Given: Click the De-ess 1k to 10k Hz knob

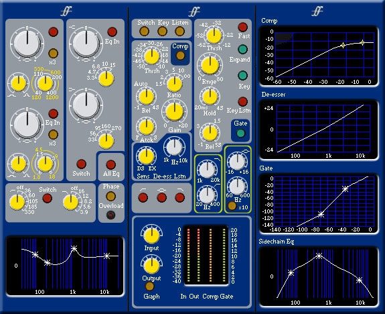Looking at the screenshot, I should (174, 147).
